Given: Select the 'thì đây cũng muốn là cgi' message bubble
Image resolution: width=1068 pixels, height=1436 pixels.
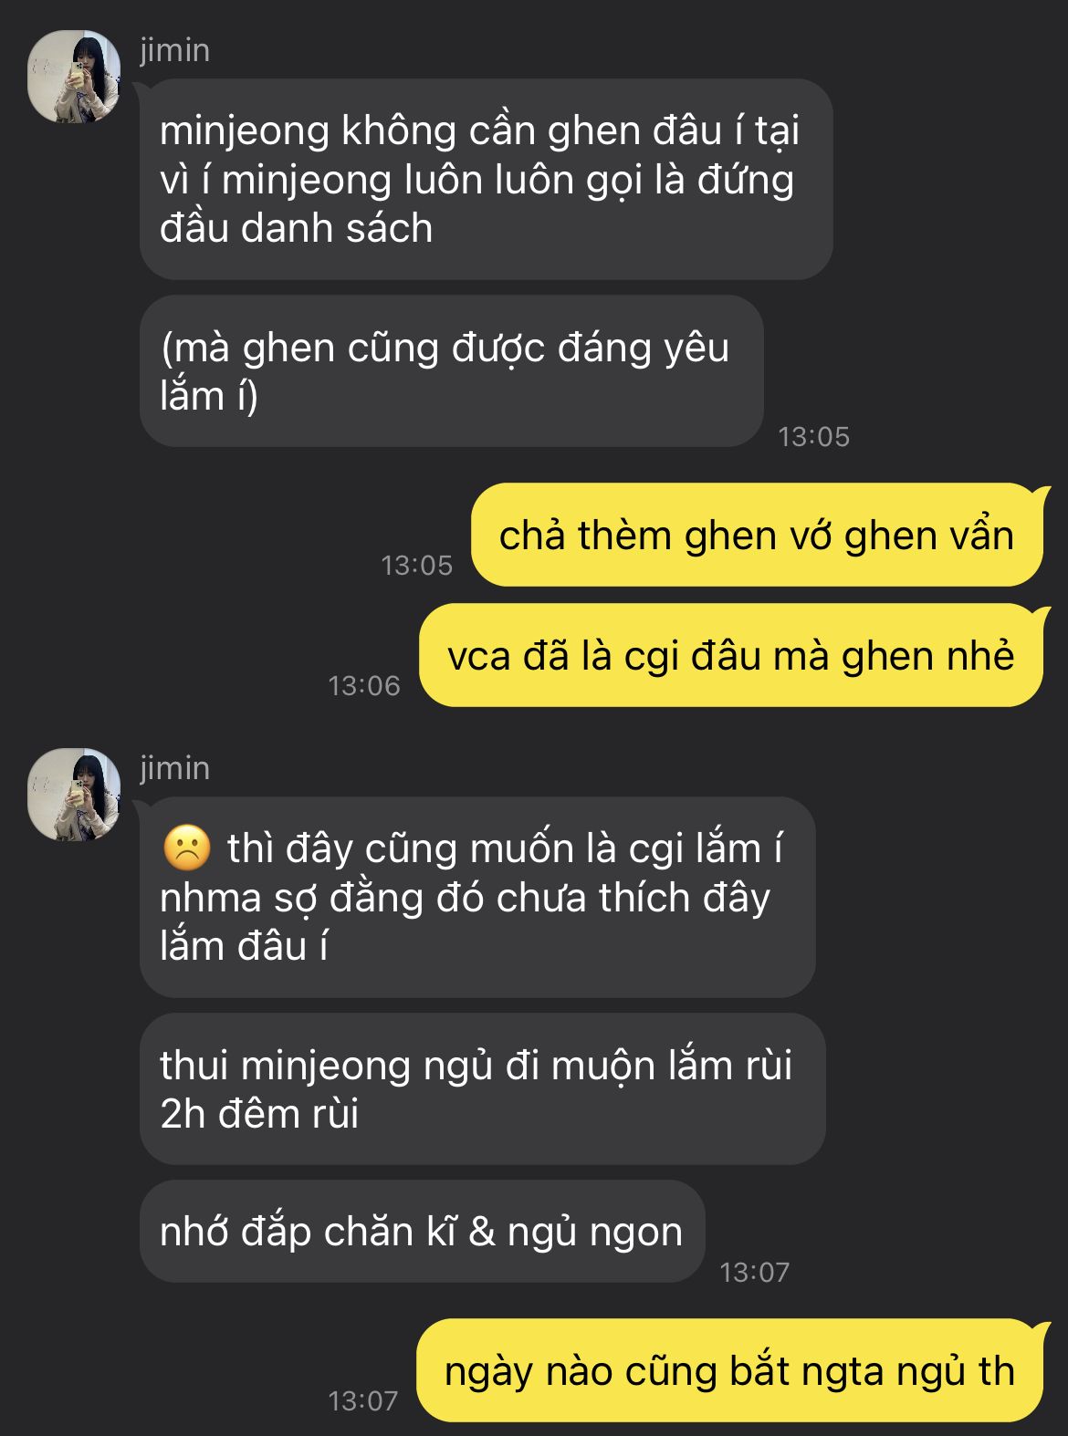Looking at the screenshot, I should (x=477, y=898).
